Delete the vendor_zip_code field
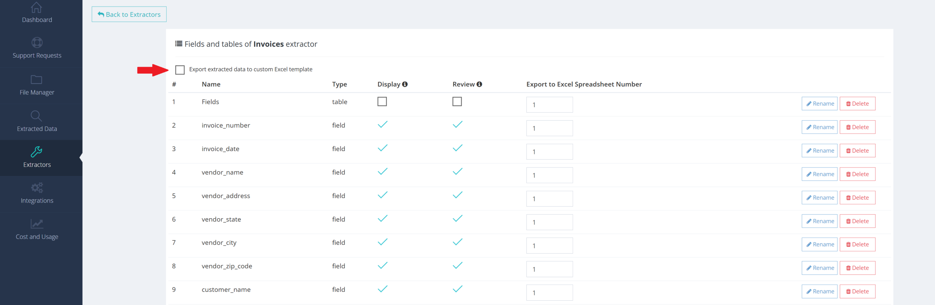 (x=857, y=268)
